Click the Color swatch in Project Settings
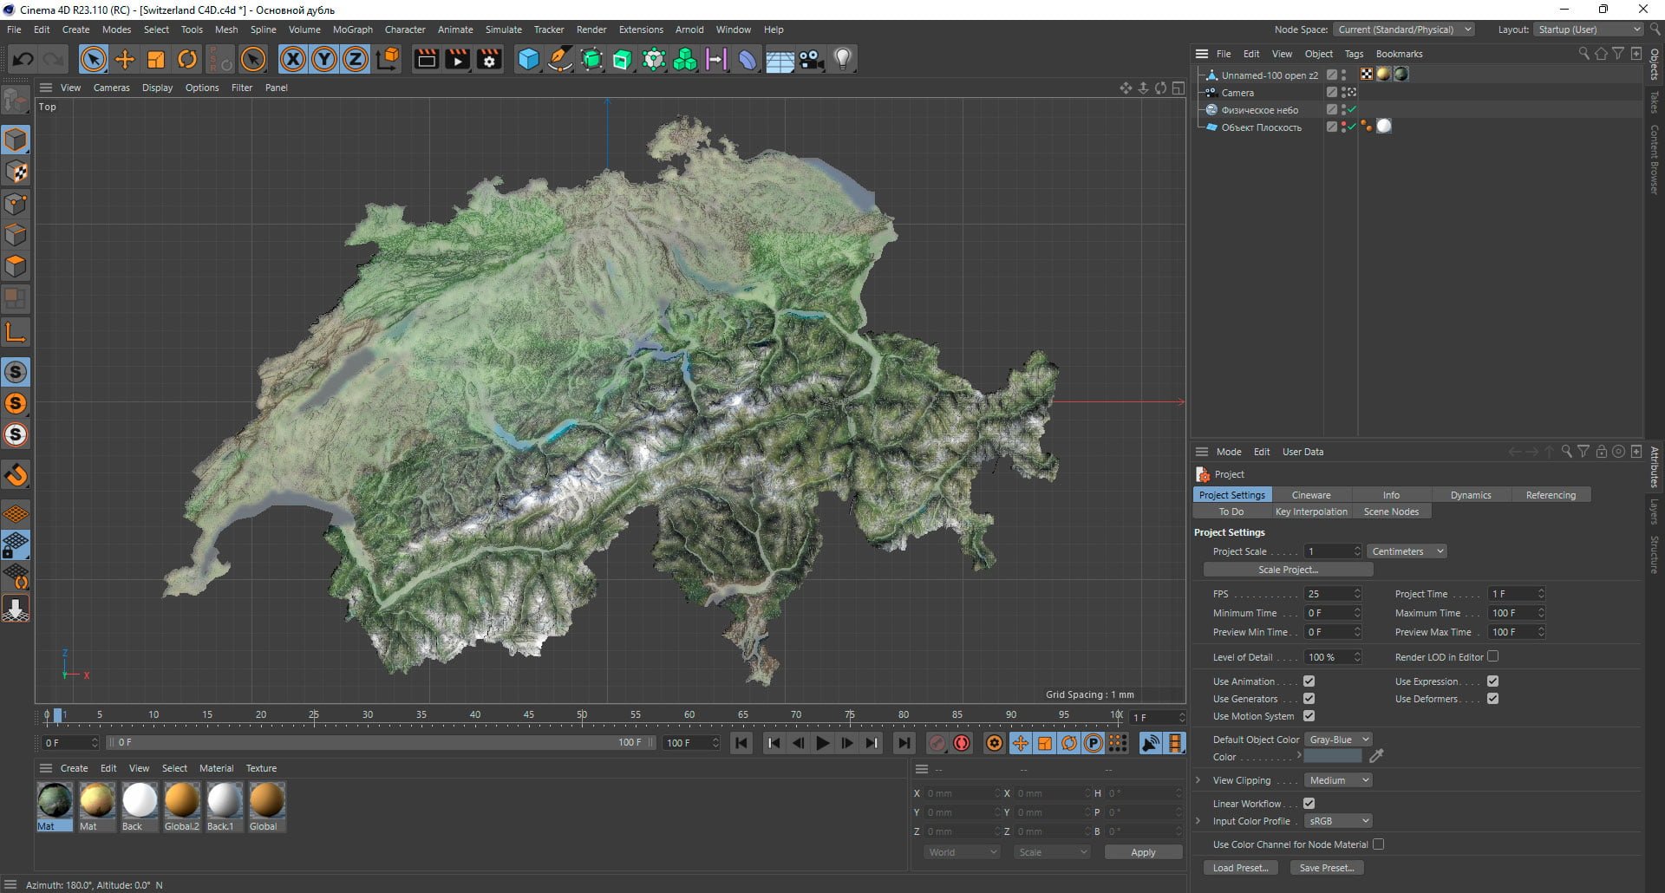This screenshot has width=1665, height=893. pos(1333,757)
